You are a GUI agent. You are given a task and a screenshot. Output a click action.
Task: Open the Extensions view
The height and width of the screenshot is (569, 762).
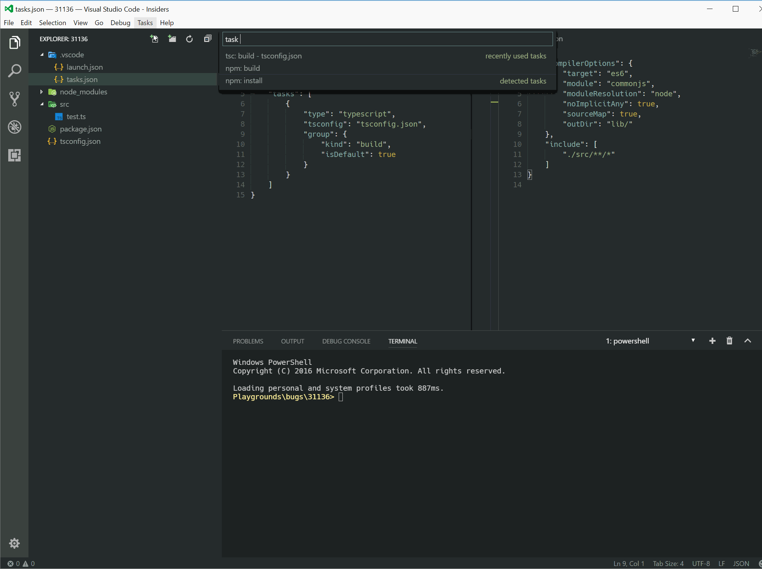click(x=14, y=155)
